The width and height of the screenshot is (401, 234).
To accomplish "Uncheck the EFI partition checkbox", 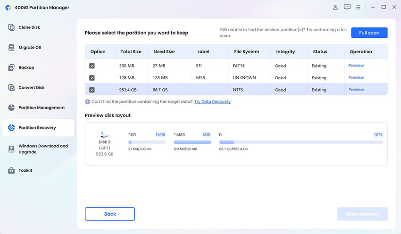I will pyautogui.click(x=92, y=66).
